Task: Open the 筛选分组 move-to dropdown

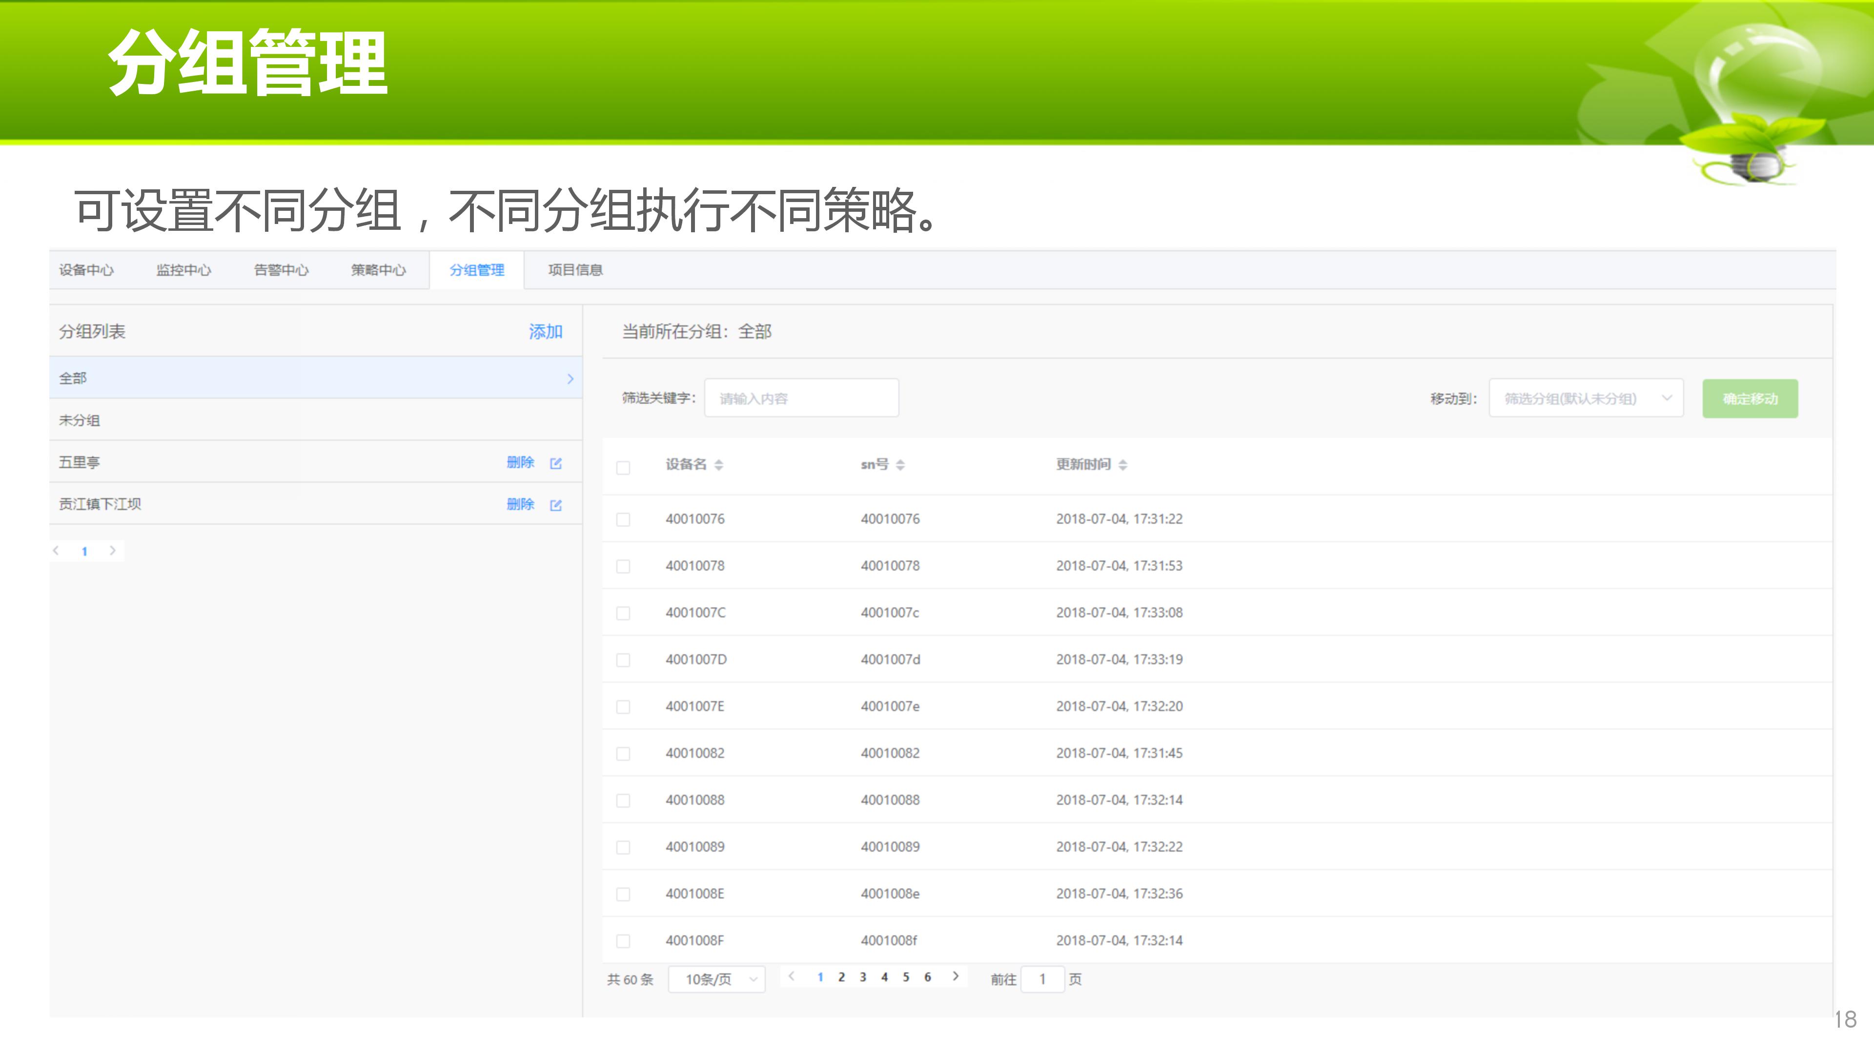Action: (1586, 399)
